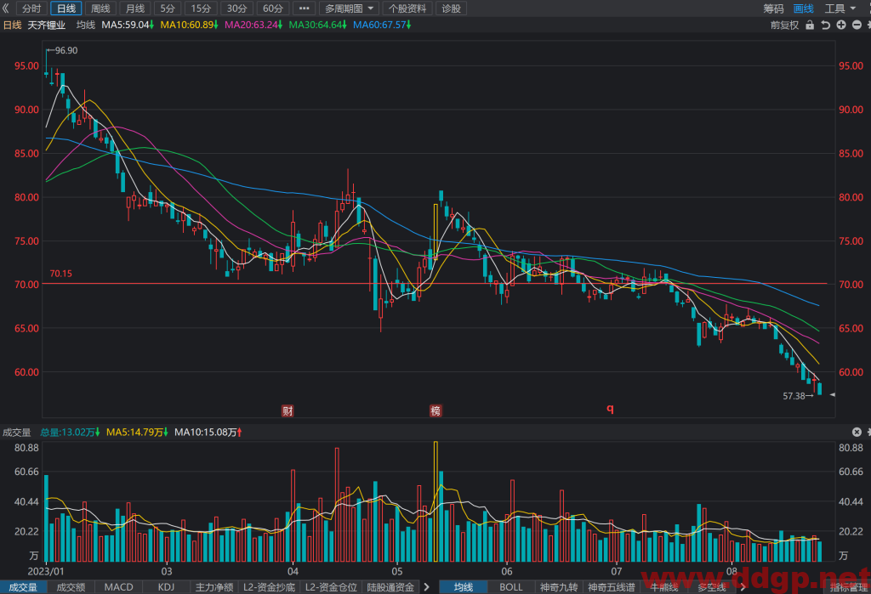
Task: Toggle the 画线 drawing mode
Action: pos(803,8)
